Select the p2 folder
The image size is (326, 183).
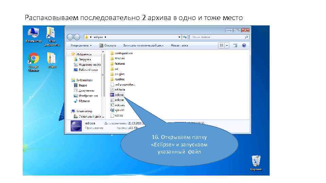(114, 69)
